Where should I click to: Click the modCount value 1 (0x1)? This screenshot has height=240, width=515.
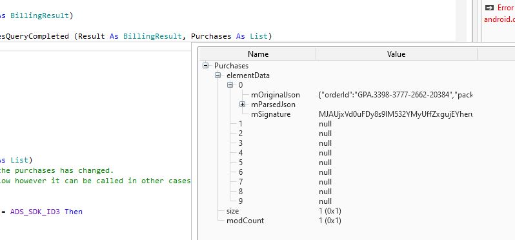click(330, 220)
